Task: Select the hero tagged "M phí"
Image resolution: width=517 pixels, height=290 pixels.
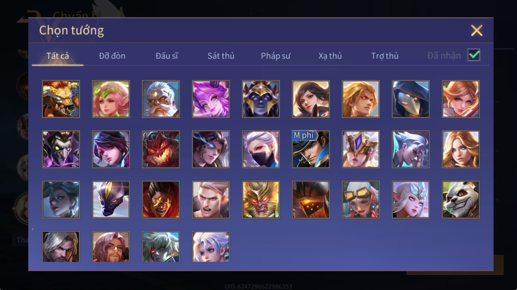Action: pos(310,149)
